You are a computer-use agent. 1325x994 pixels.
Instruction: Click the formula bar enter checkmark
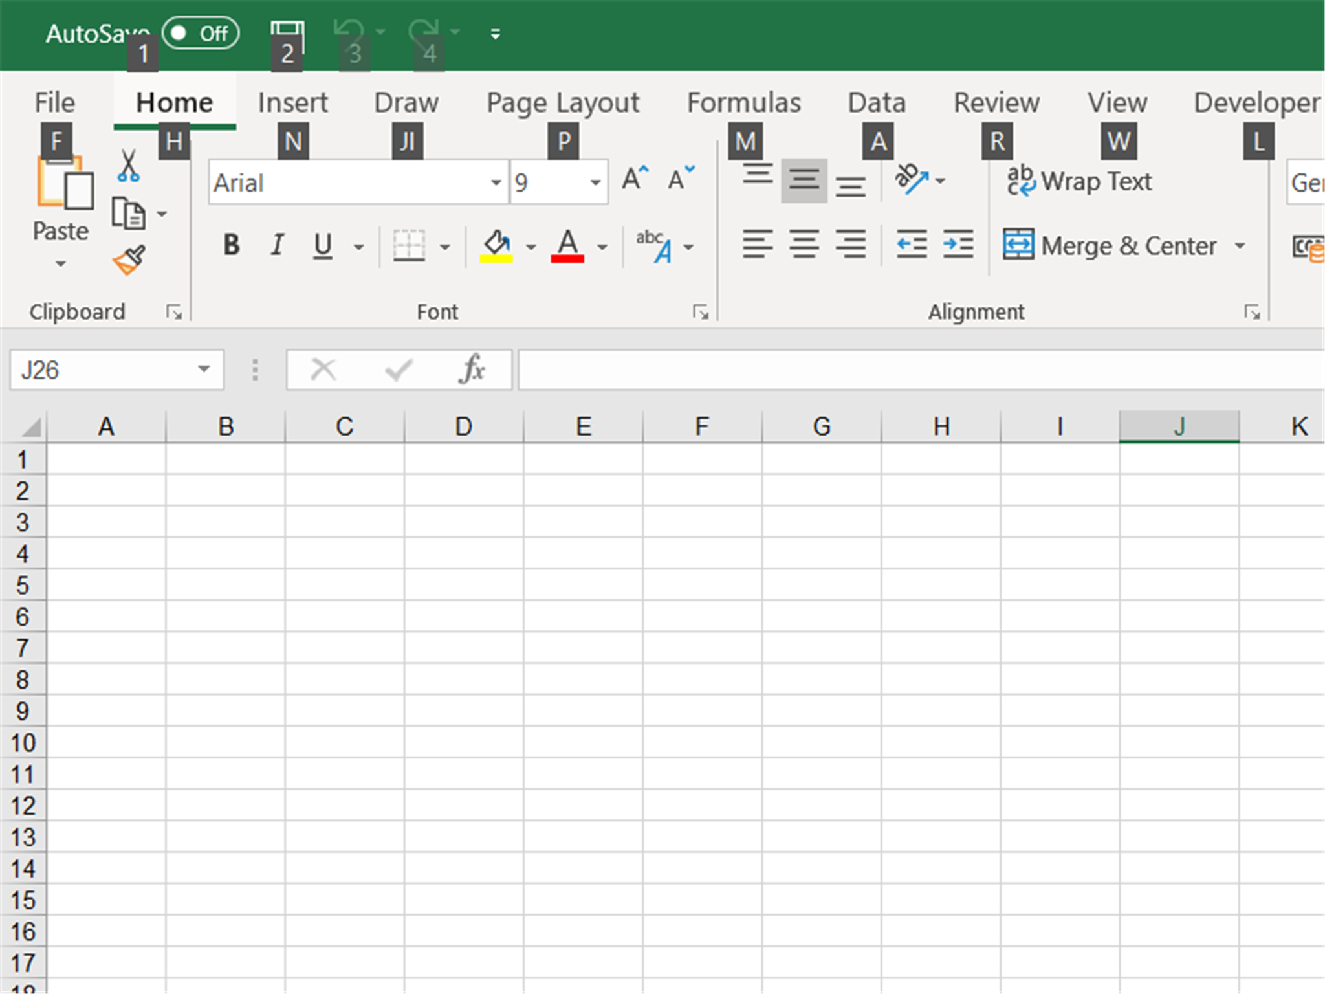point(398,370)
